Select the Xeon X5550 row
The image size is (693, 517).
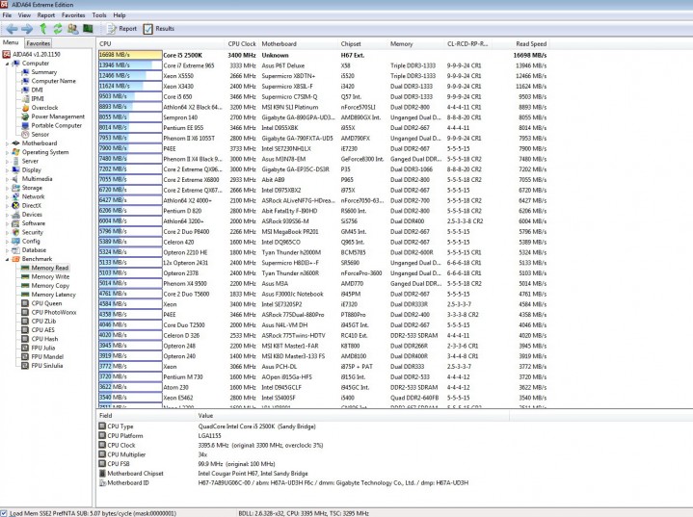tap(323, 76)
